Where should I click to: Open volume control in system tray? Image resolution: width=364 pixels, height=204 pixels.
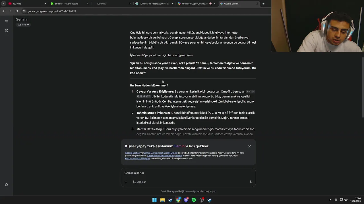click(x=346, y=200)
